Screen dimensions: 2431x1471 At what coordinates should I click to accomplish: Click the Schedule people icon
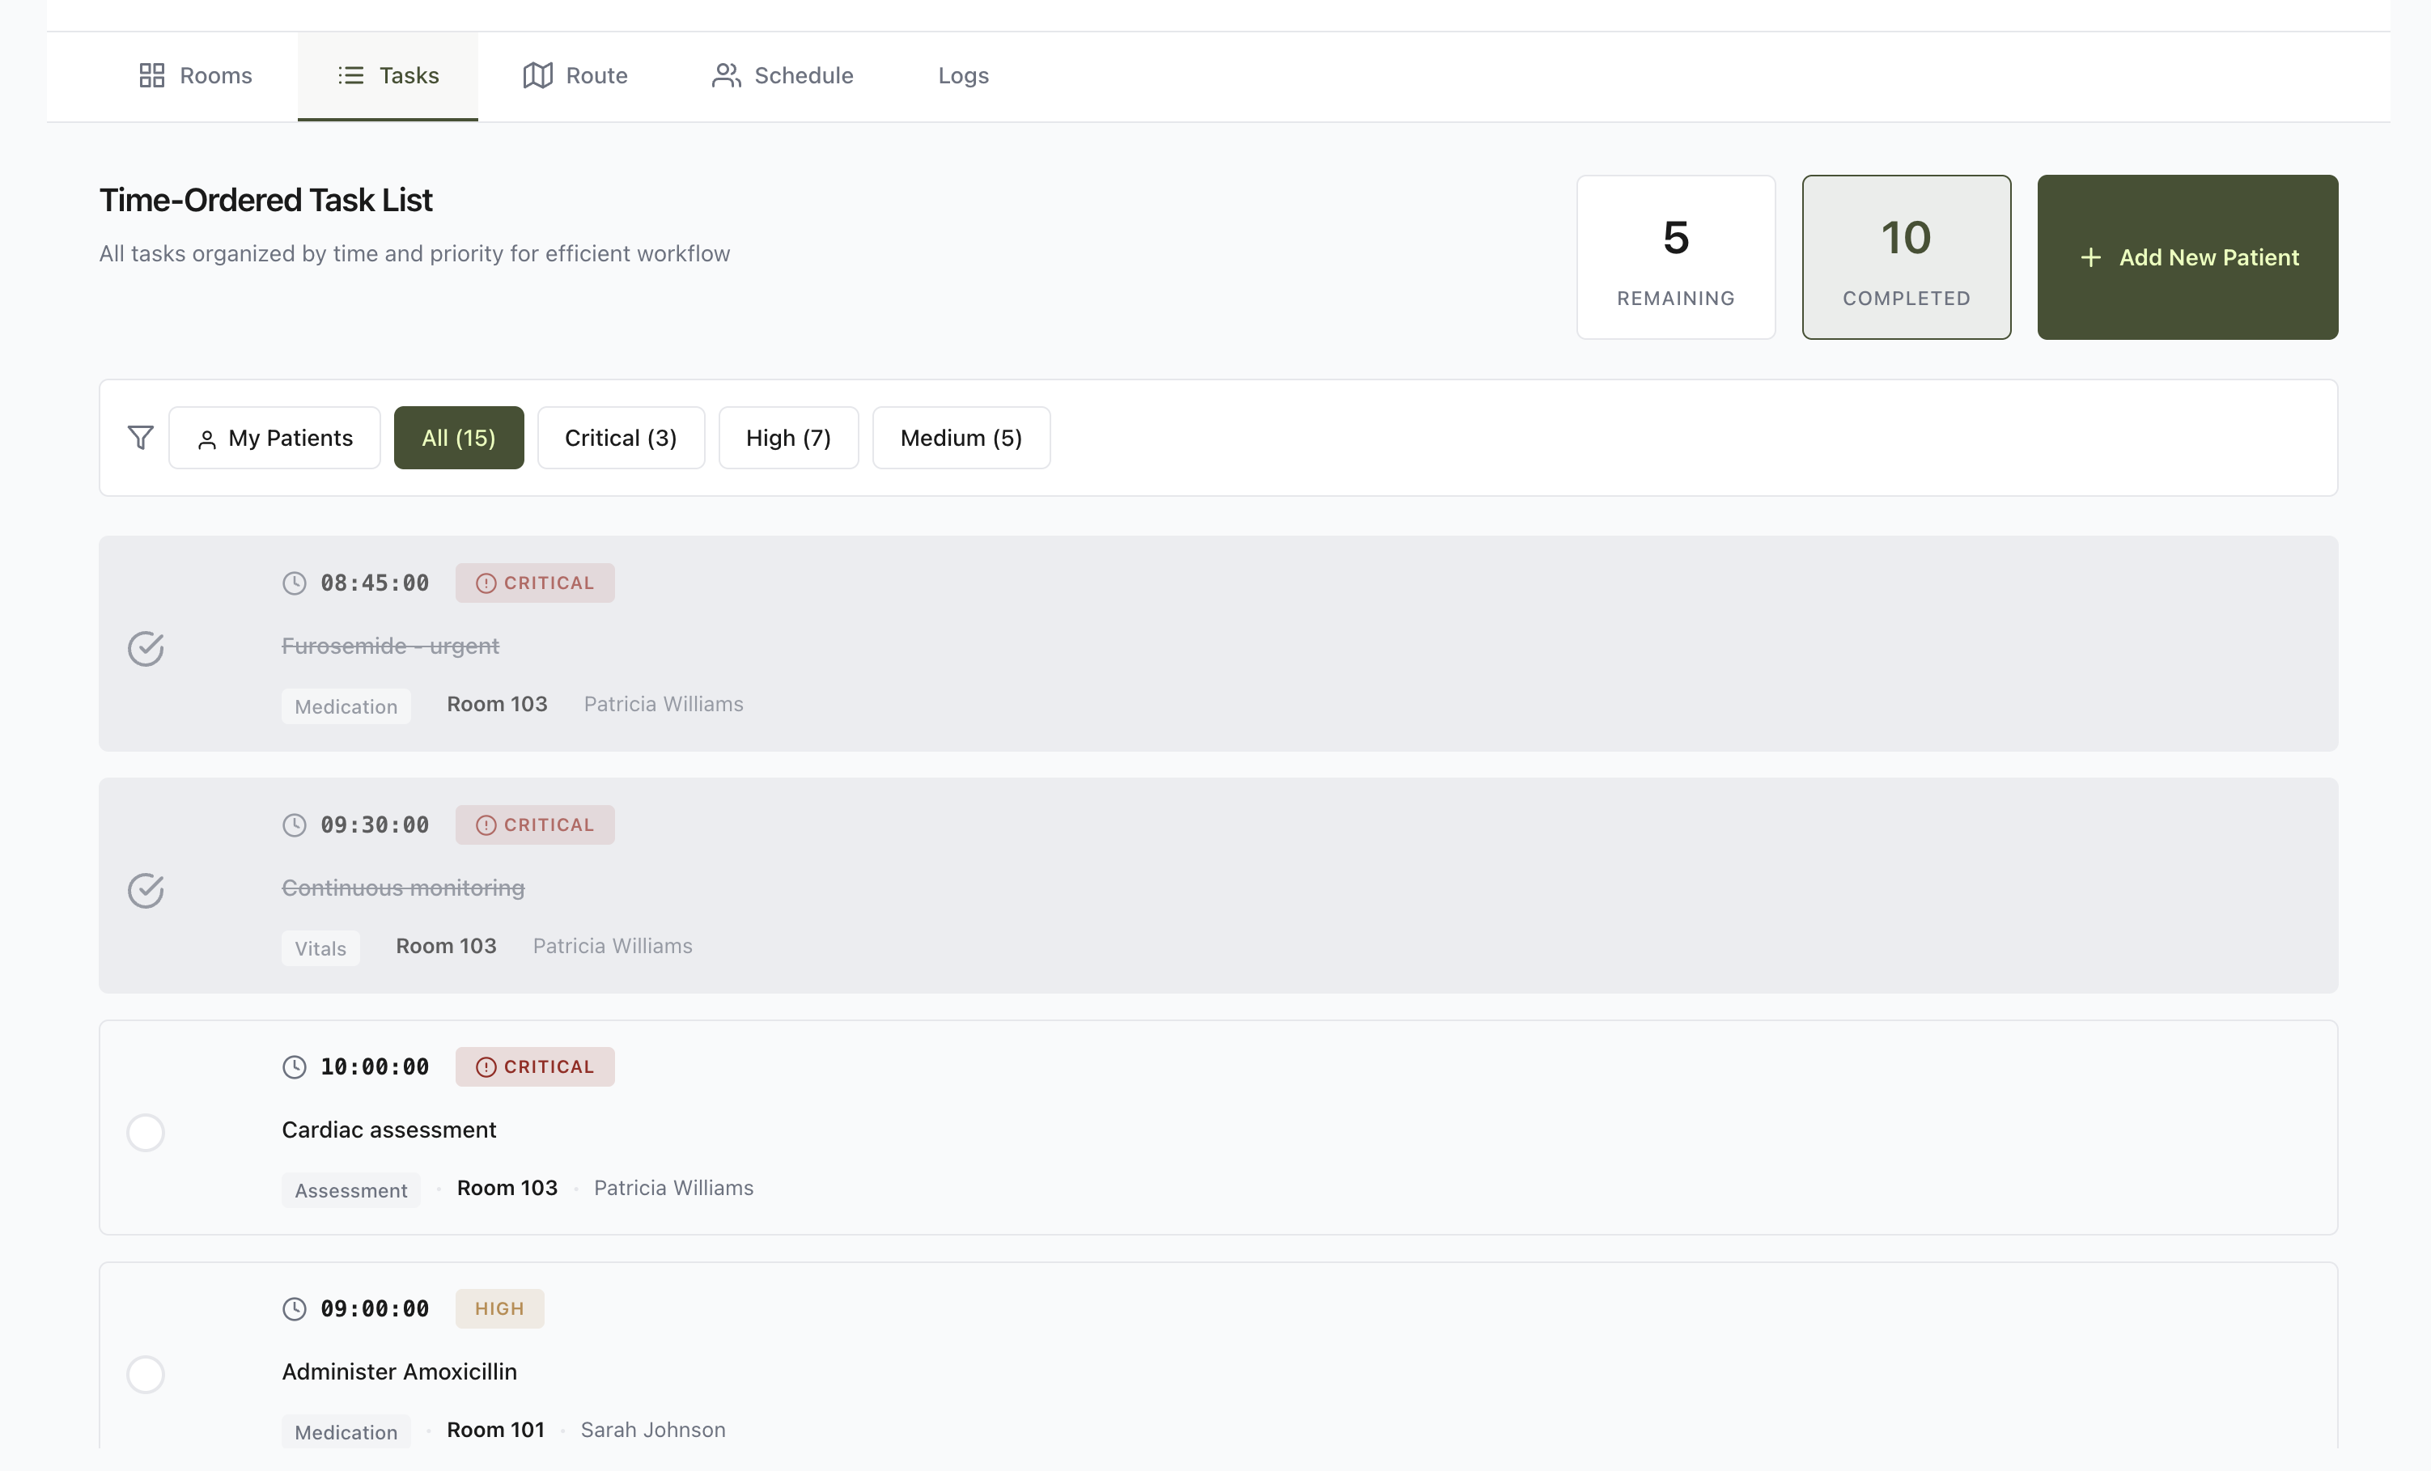click(726, 76)
